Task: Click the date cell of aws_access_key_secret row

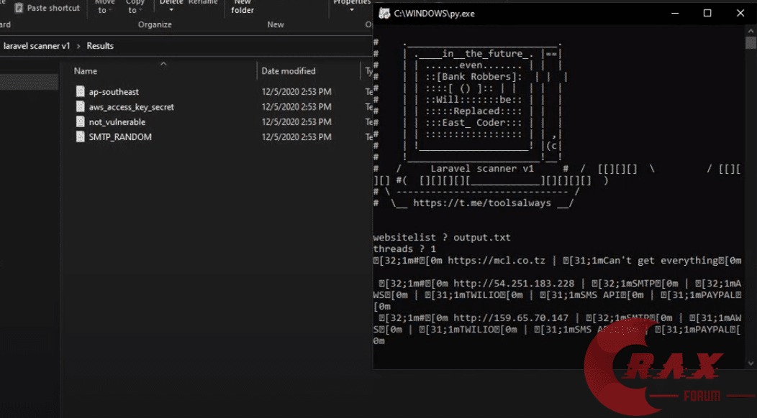Action: (296, 107)
